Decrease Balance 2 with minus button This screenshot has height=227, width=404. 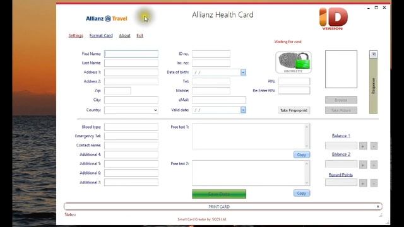[x=374, y=165]
